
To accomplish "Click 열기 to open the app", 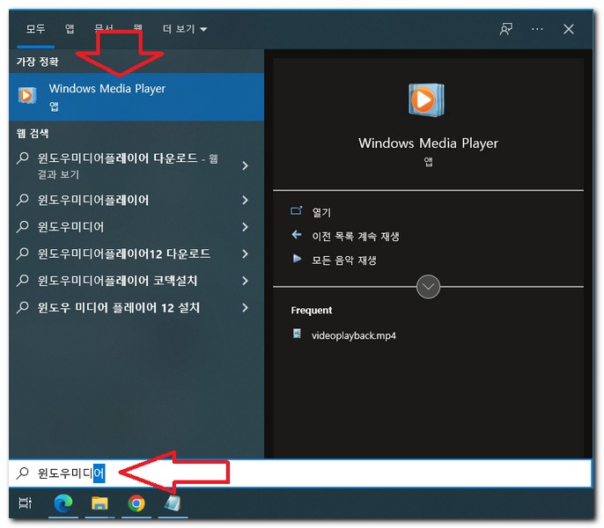I will tap(321, 212).
